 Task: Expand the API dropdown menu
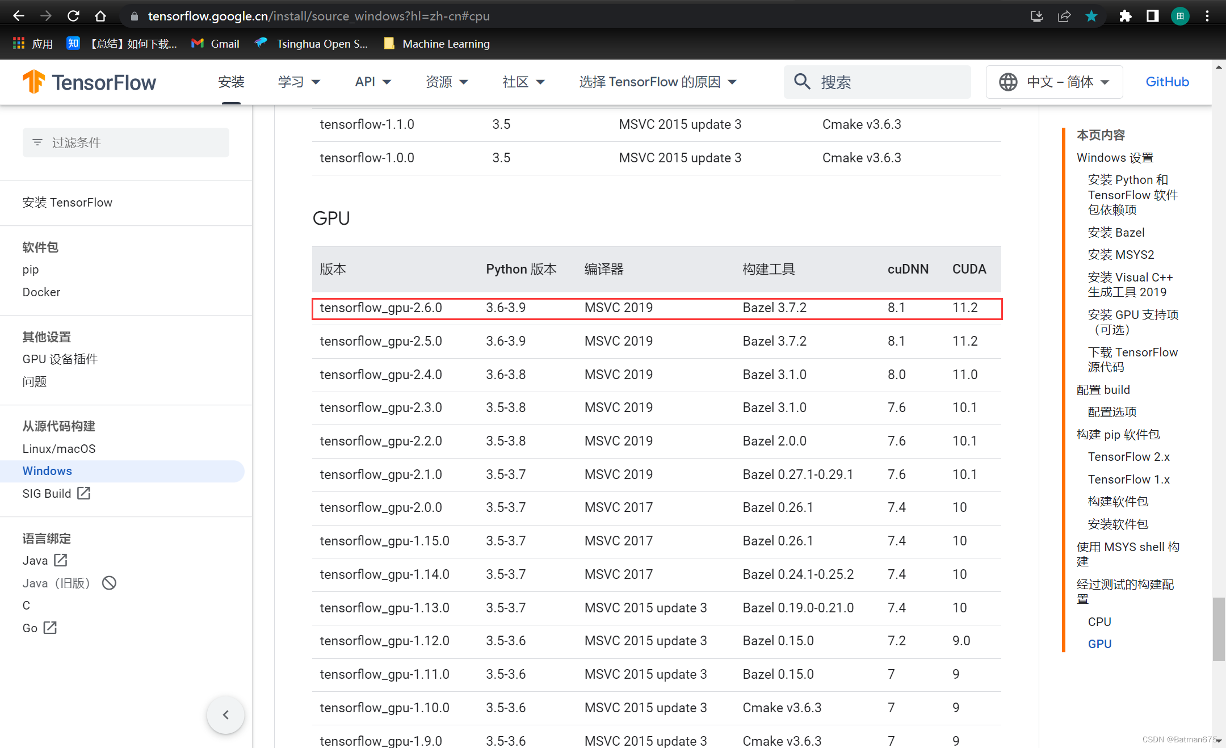[373, 82]
